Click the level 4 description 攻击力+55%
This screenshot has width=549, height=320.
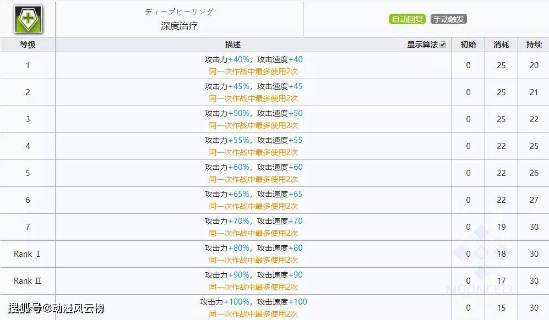(x=227, y=140)
